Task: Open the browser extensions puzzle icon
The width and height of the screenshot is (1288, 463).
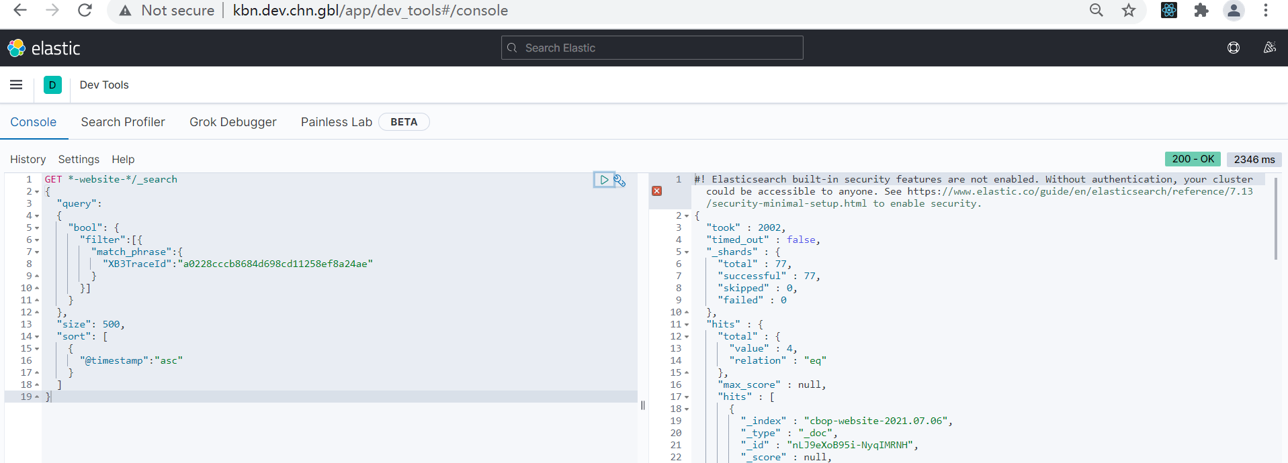Action: coord(1201,10)
